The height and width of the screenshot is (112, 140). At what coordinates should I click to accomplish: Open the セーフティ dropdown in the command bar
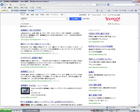coord(123,11)
